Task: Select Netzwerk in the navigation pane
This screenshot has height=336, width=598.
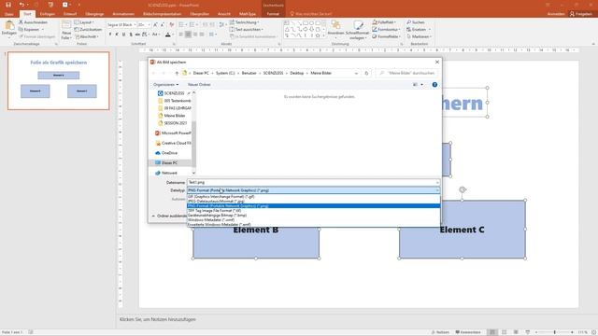Action: click(x=166, y=173)
